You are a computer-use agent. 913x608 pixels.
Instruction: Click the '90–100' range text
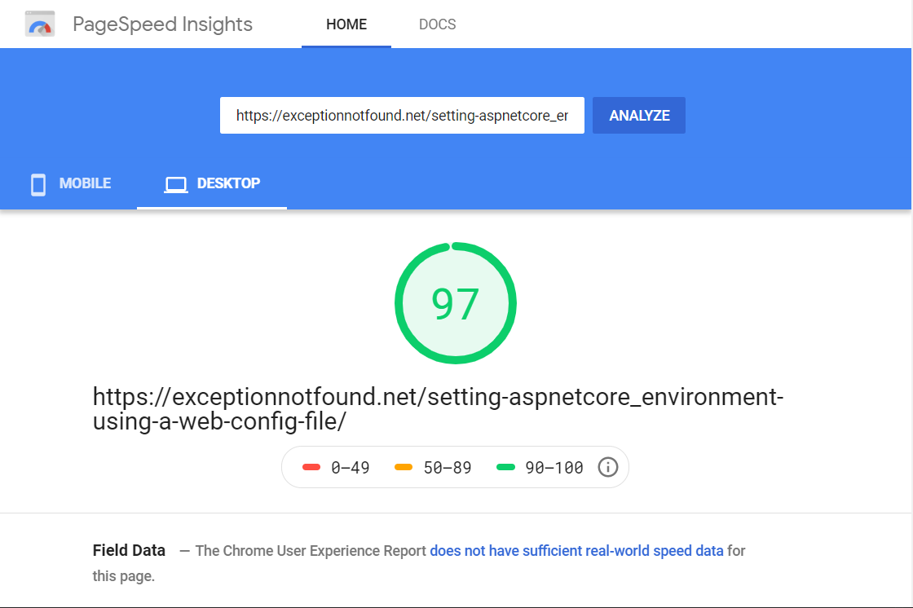(x=554, y=468)
